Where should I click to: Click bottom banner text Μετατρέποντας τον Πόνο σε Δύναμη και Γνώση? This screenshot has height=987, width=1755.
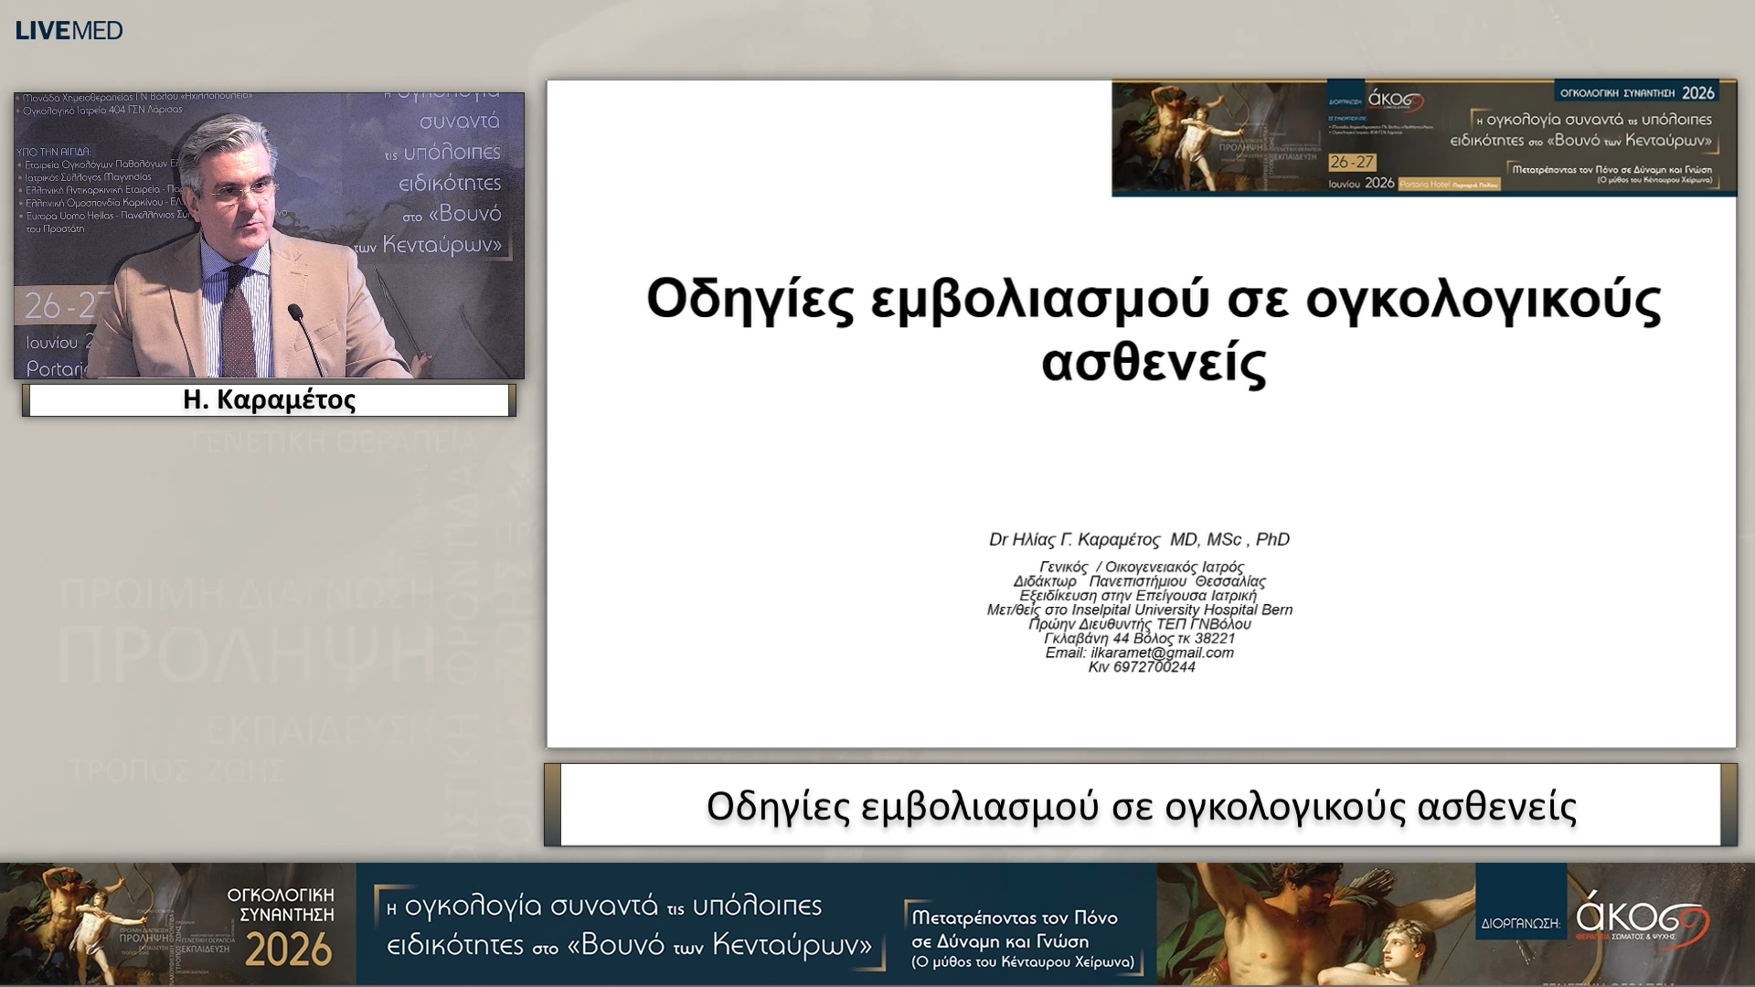(x=1015, y=929)
